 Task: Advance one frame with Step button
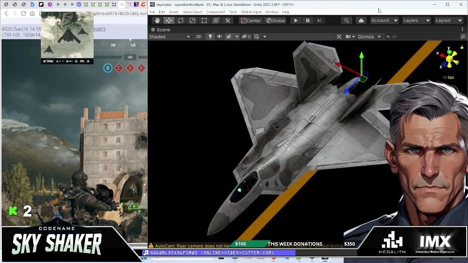point(319,20)
